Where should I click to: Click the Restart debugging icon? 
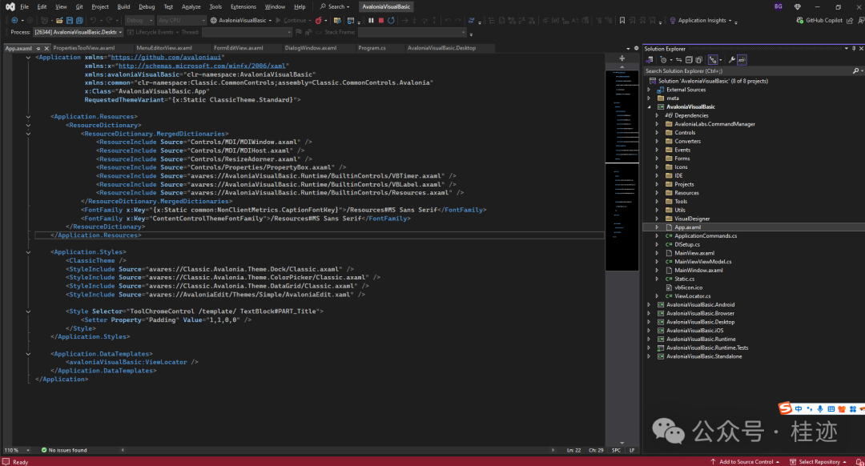(x=391, y=20)
